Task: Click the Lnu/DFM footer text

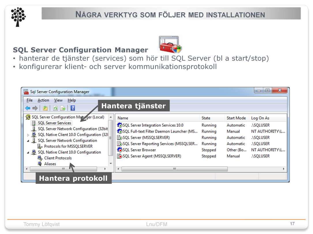Action: coord(157,225)
